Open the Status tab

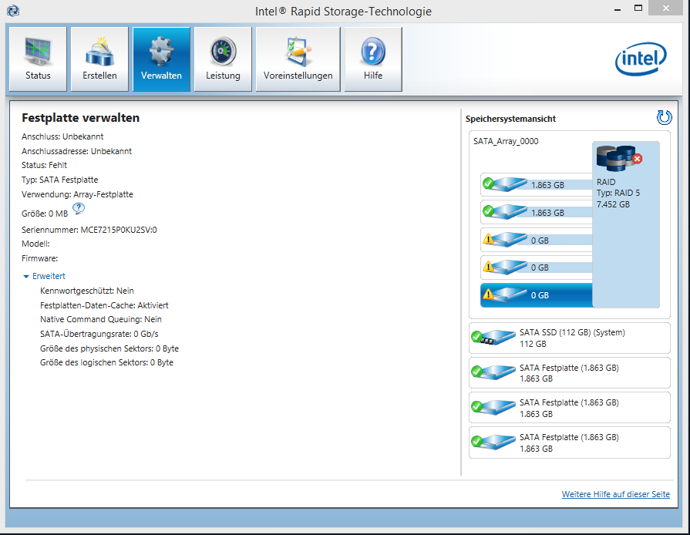(38, 59)
